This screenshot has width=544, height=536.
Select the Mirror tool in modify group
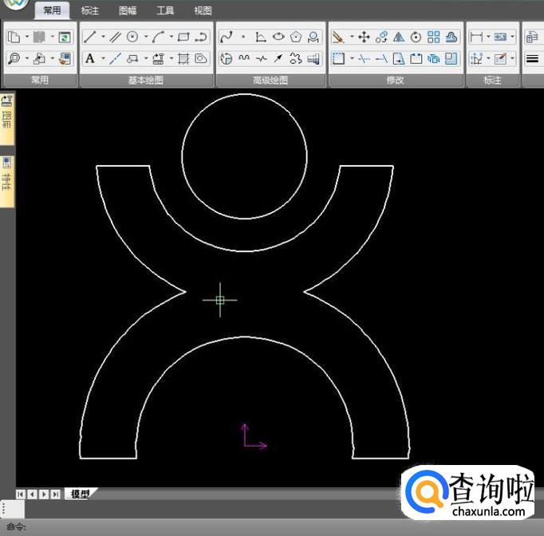[399, 37]
